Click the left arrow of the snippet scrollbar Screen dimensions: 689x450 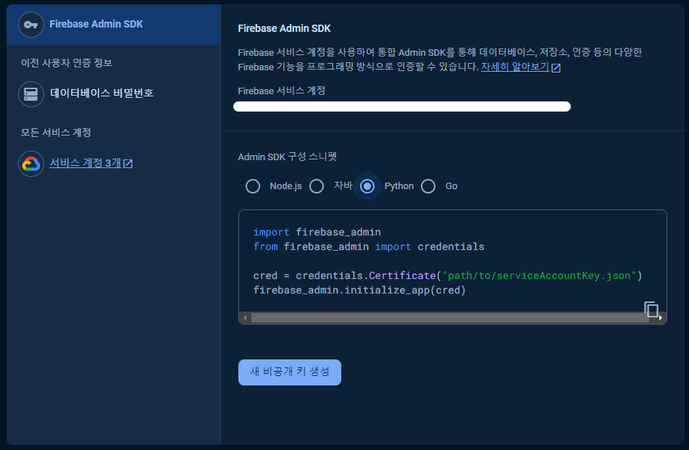click(245, 317)
